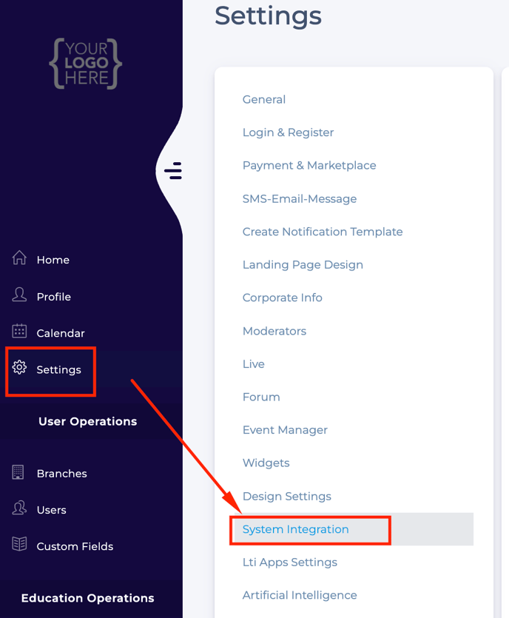The image size is (509, 618).
Task: Open System Integration settings
Action: click(x=295, y=529)
